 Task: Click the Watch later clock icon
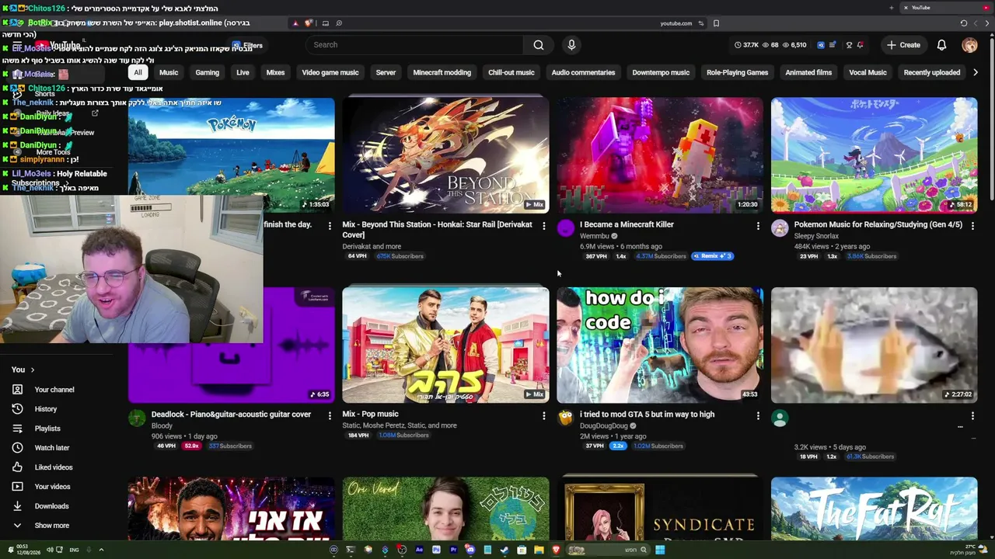pos(17,448)
